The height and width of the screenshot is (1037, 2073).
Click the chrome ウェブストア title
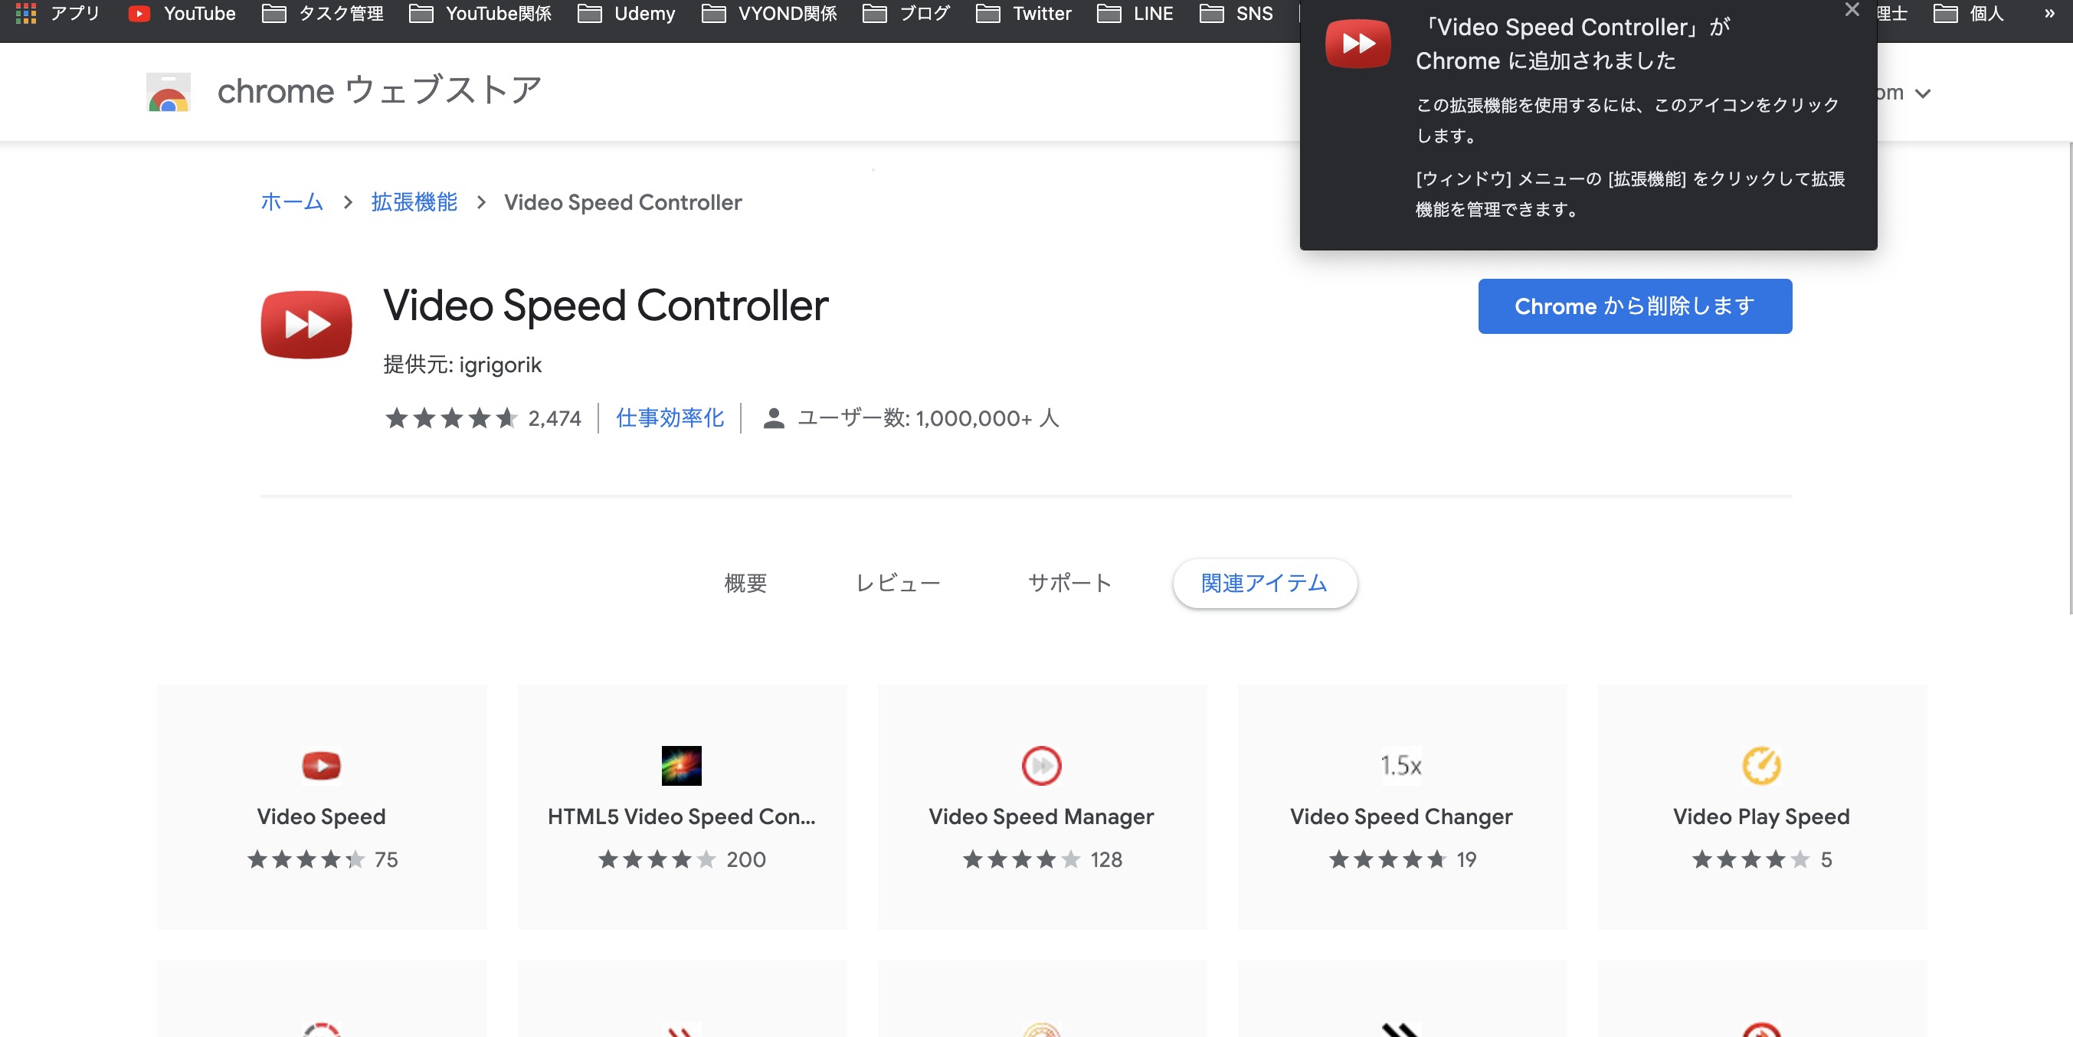point(380,90)
